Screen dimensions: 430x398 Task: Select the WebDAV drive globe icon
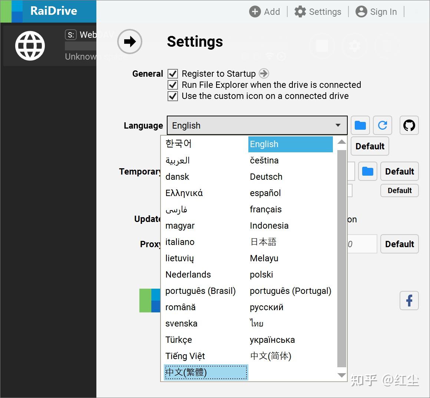(30, 46)
